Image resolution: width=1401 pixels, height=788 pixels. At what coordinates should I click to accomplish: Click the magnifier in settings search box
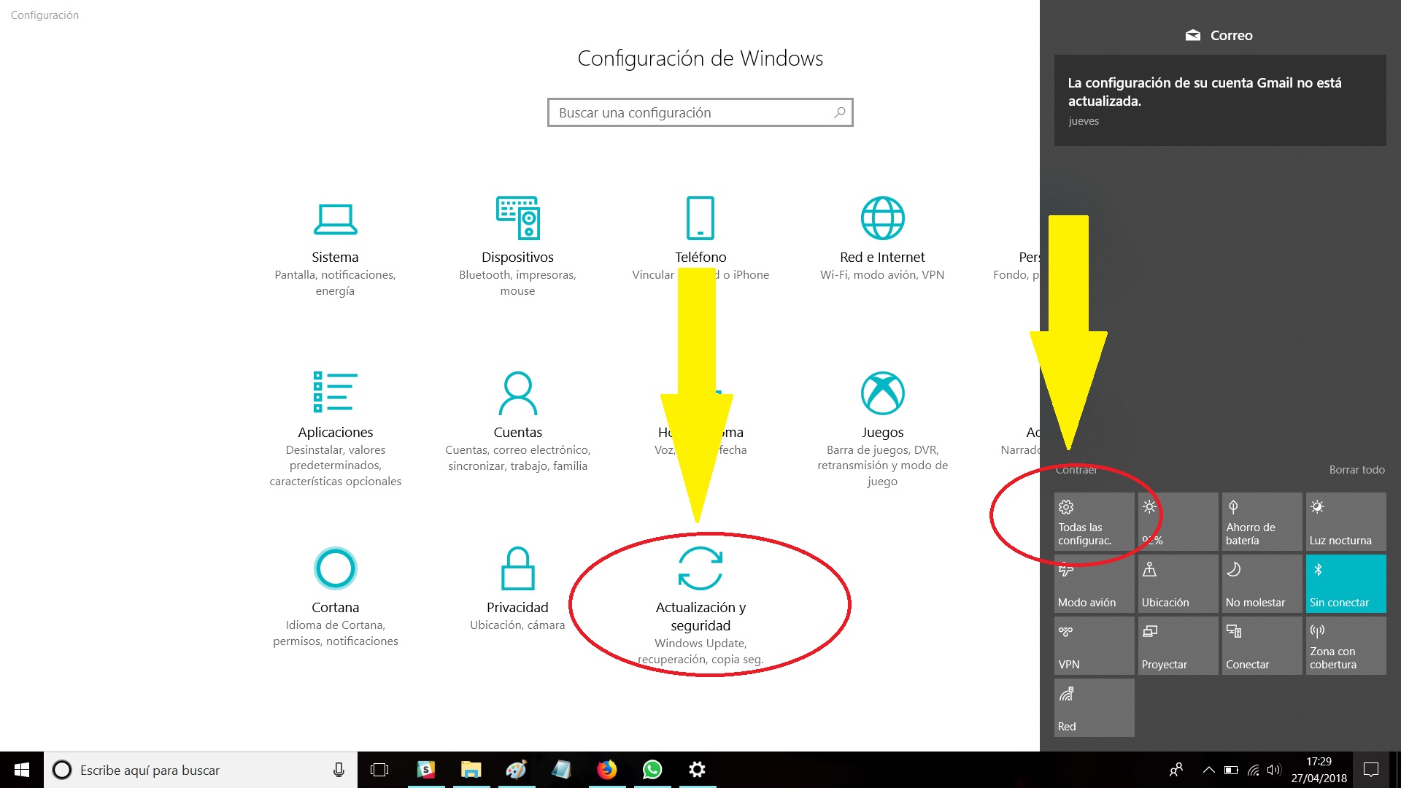840,112
